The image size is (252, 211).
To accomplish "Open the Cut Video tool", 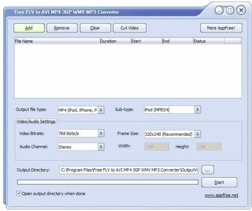I will (x=130, y=28).
